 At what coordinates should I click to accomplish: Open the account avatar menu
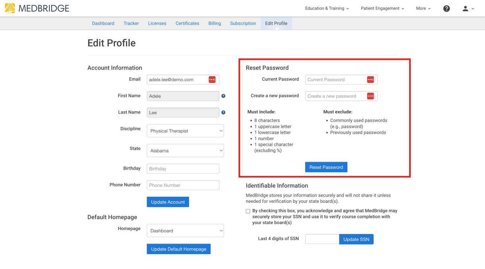(468, 8)
